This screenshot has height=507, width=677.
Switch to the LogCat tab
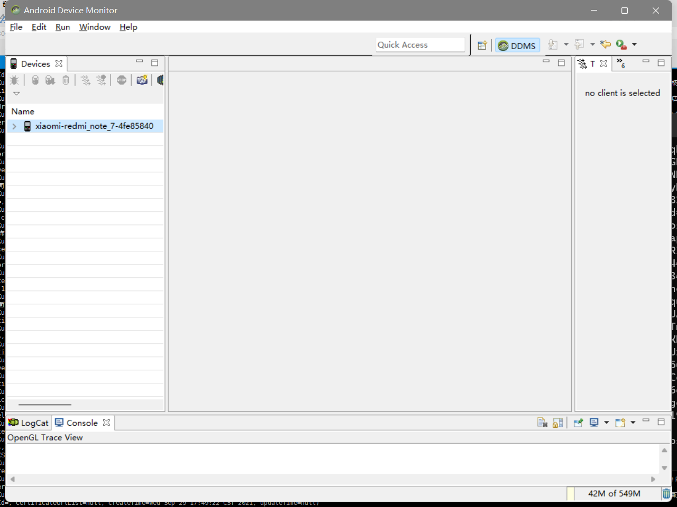click(29, 422)
